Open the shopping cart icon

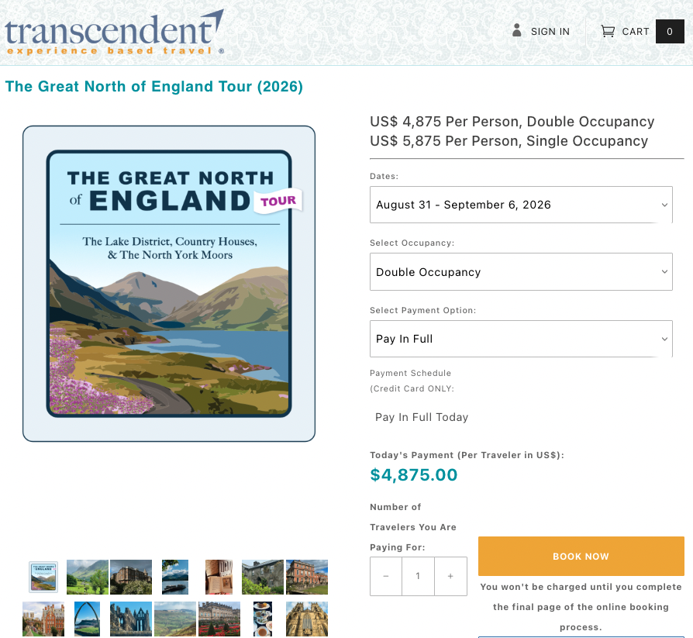(x=608, y=31)
